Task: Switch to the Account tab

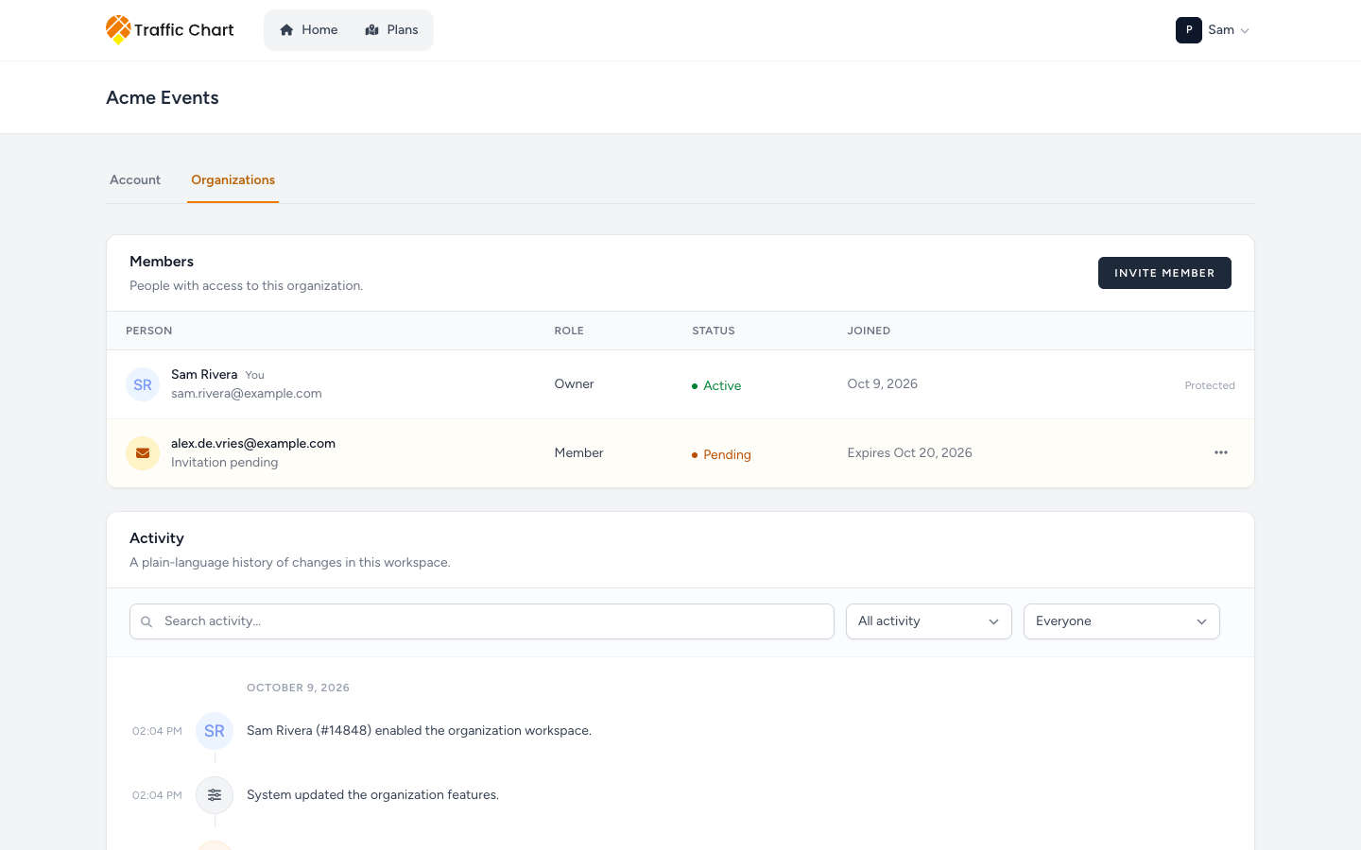Action: pos(135,180)
